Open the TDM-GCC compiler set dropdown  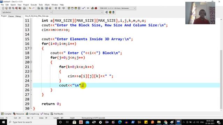(x=118, y=8)
